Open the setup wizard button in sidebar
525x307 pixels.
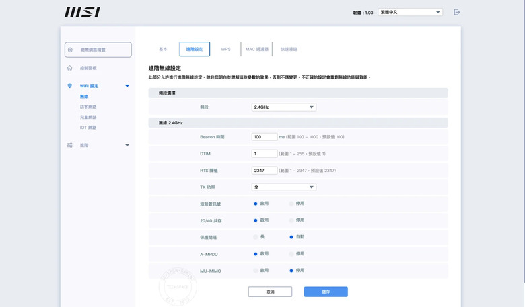point(98,50)
